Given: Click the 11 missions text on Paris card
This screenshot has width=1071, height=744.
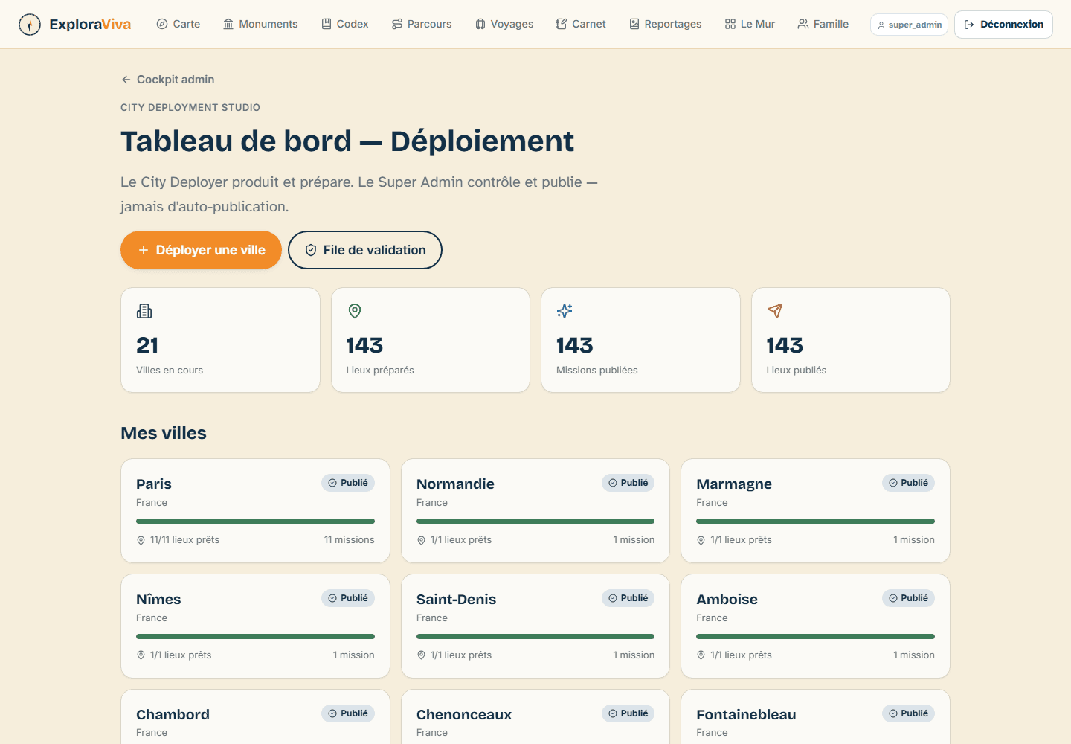Looking at the screenshot, I should 349,540.
